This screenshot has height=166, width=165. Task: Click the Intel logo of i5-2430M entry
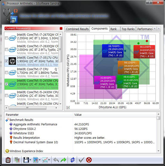[12, 95]
